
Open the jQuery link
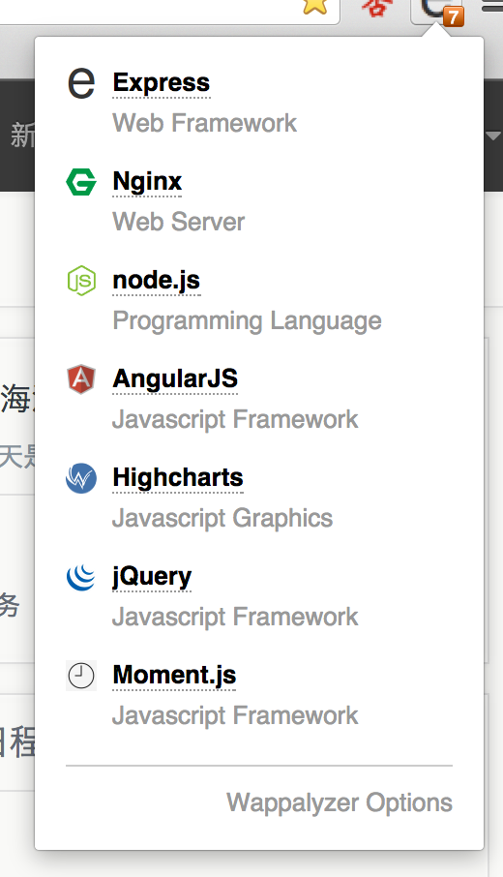(152, 577)
